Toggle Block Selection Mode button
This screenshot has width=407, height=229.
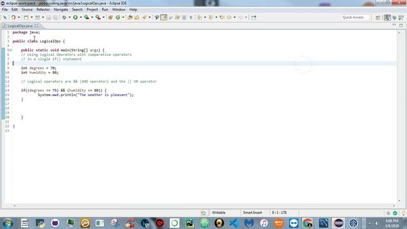click(x=184, y=17)
